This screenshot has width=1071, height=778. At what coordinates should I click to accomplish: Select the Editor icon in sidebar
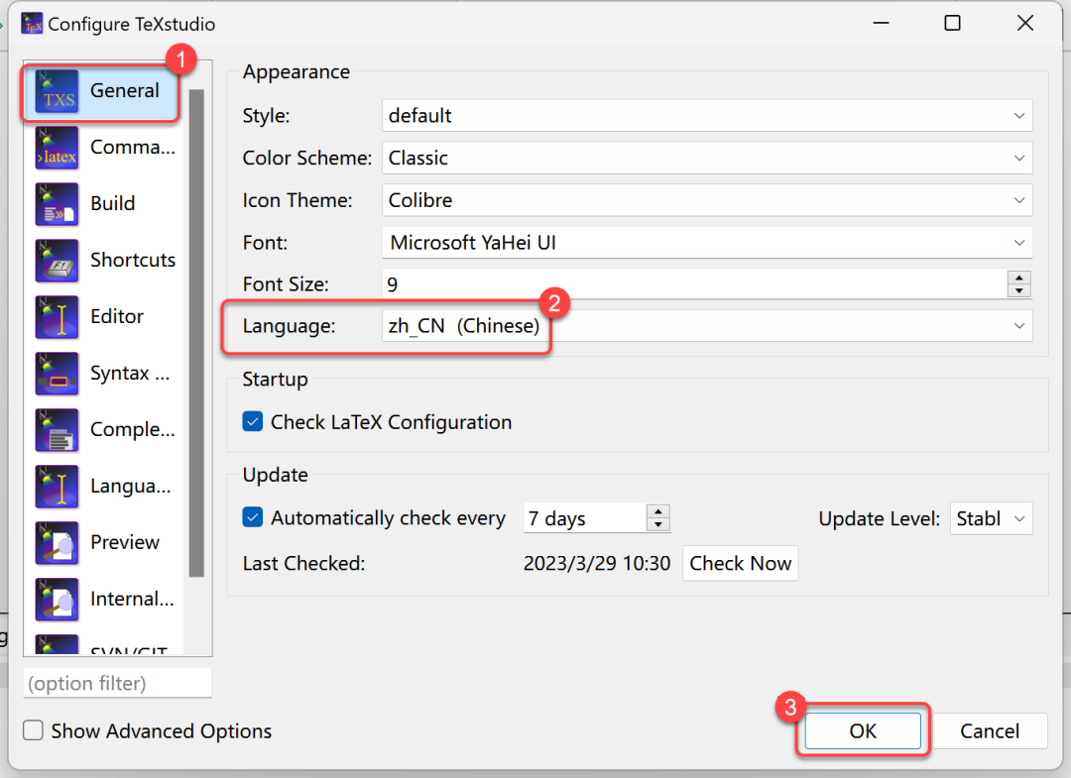coord(58,317)
